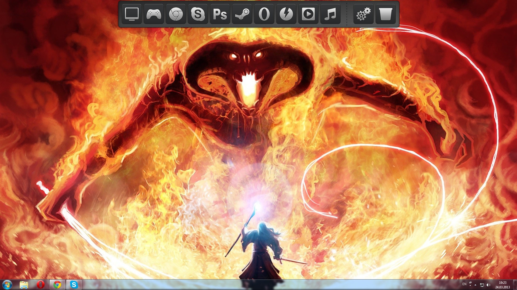Click the EN language indicator
The width and height of the screenshot is (517, 290).
coord(464,284)
